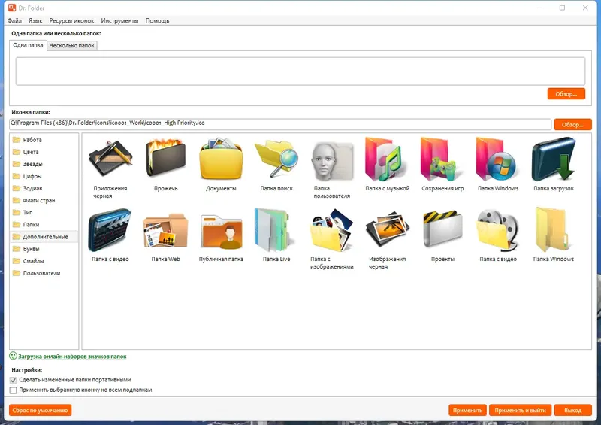Open the Зодиак icon category

click(x=44, y=188)
